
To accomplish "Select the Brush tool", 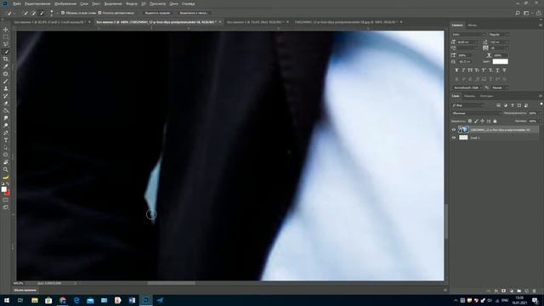I will click(x=6, y=82).
